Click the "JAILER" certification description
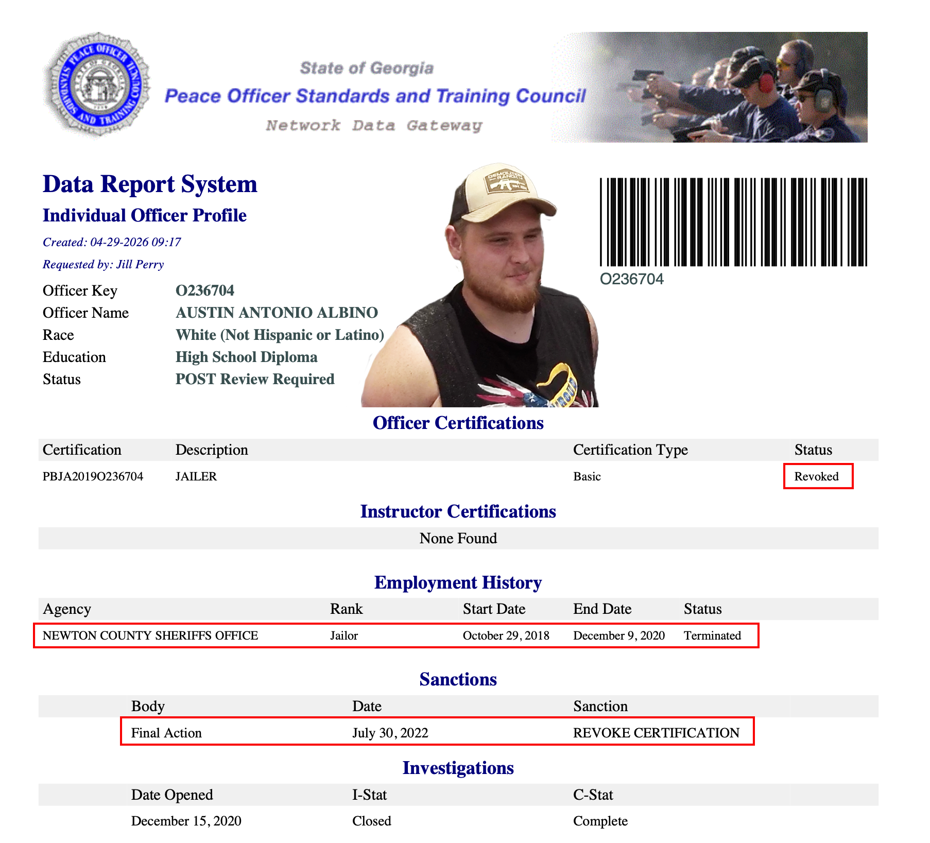930x843 pixels. point(196,476)
